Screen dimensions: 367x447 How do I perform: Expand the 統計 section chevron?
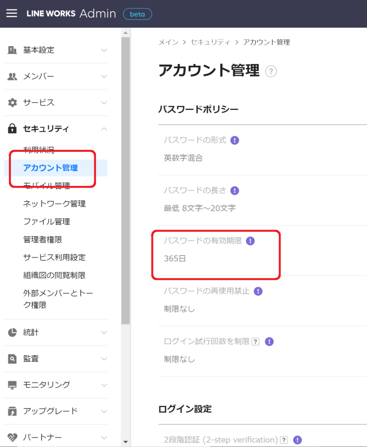click(x=104, y=332)
